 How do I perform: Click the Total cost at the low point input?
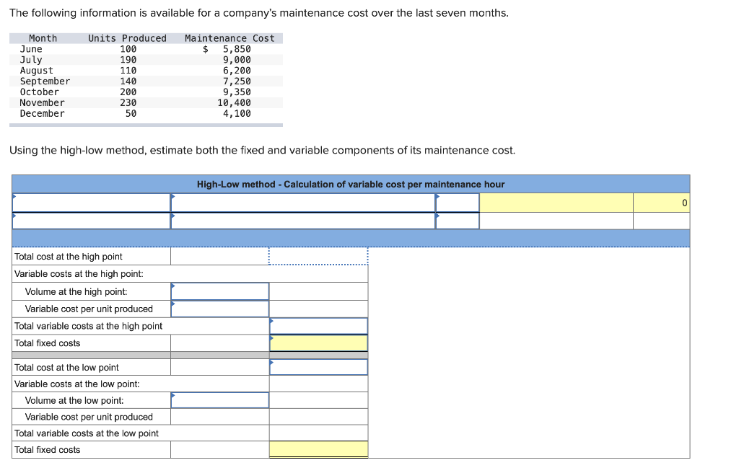(318, 367)
